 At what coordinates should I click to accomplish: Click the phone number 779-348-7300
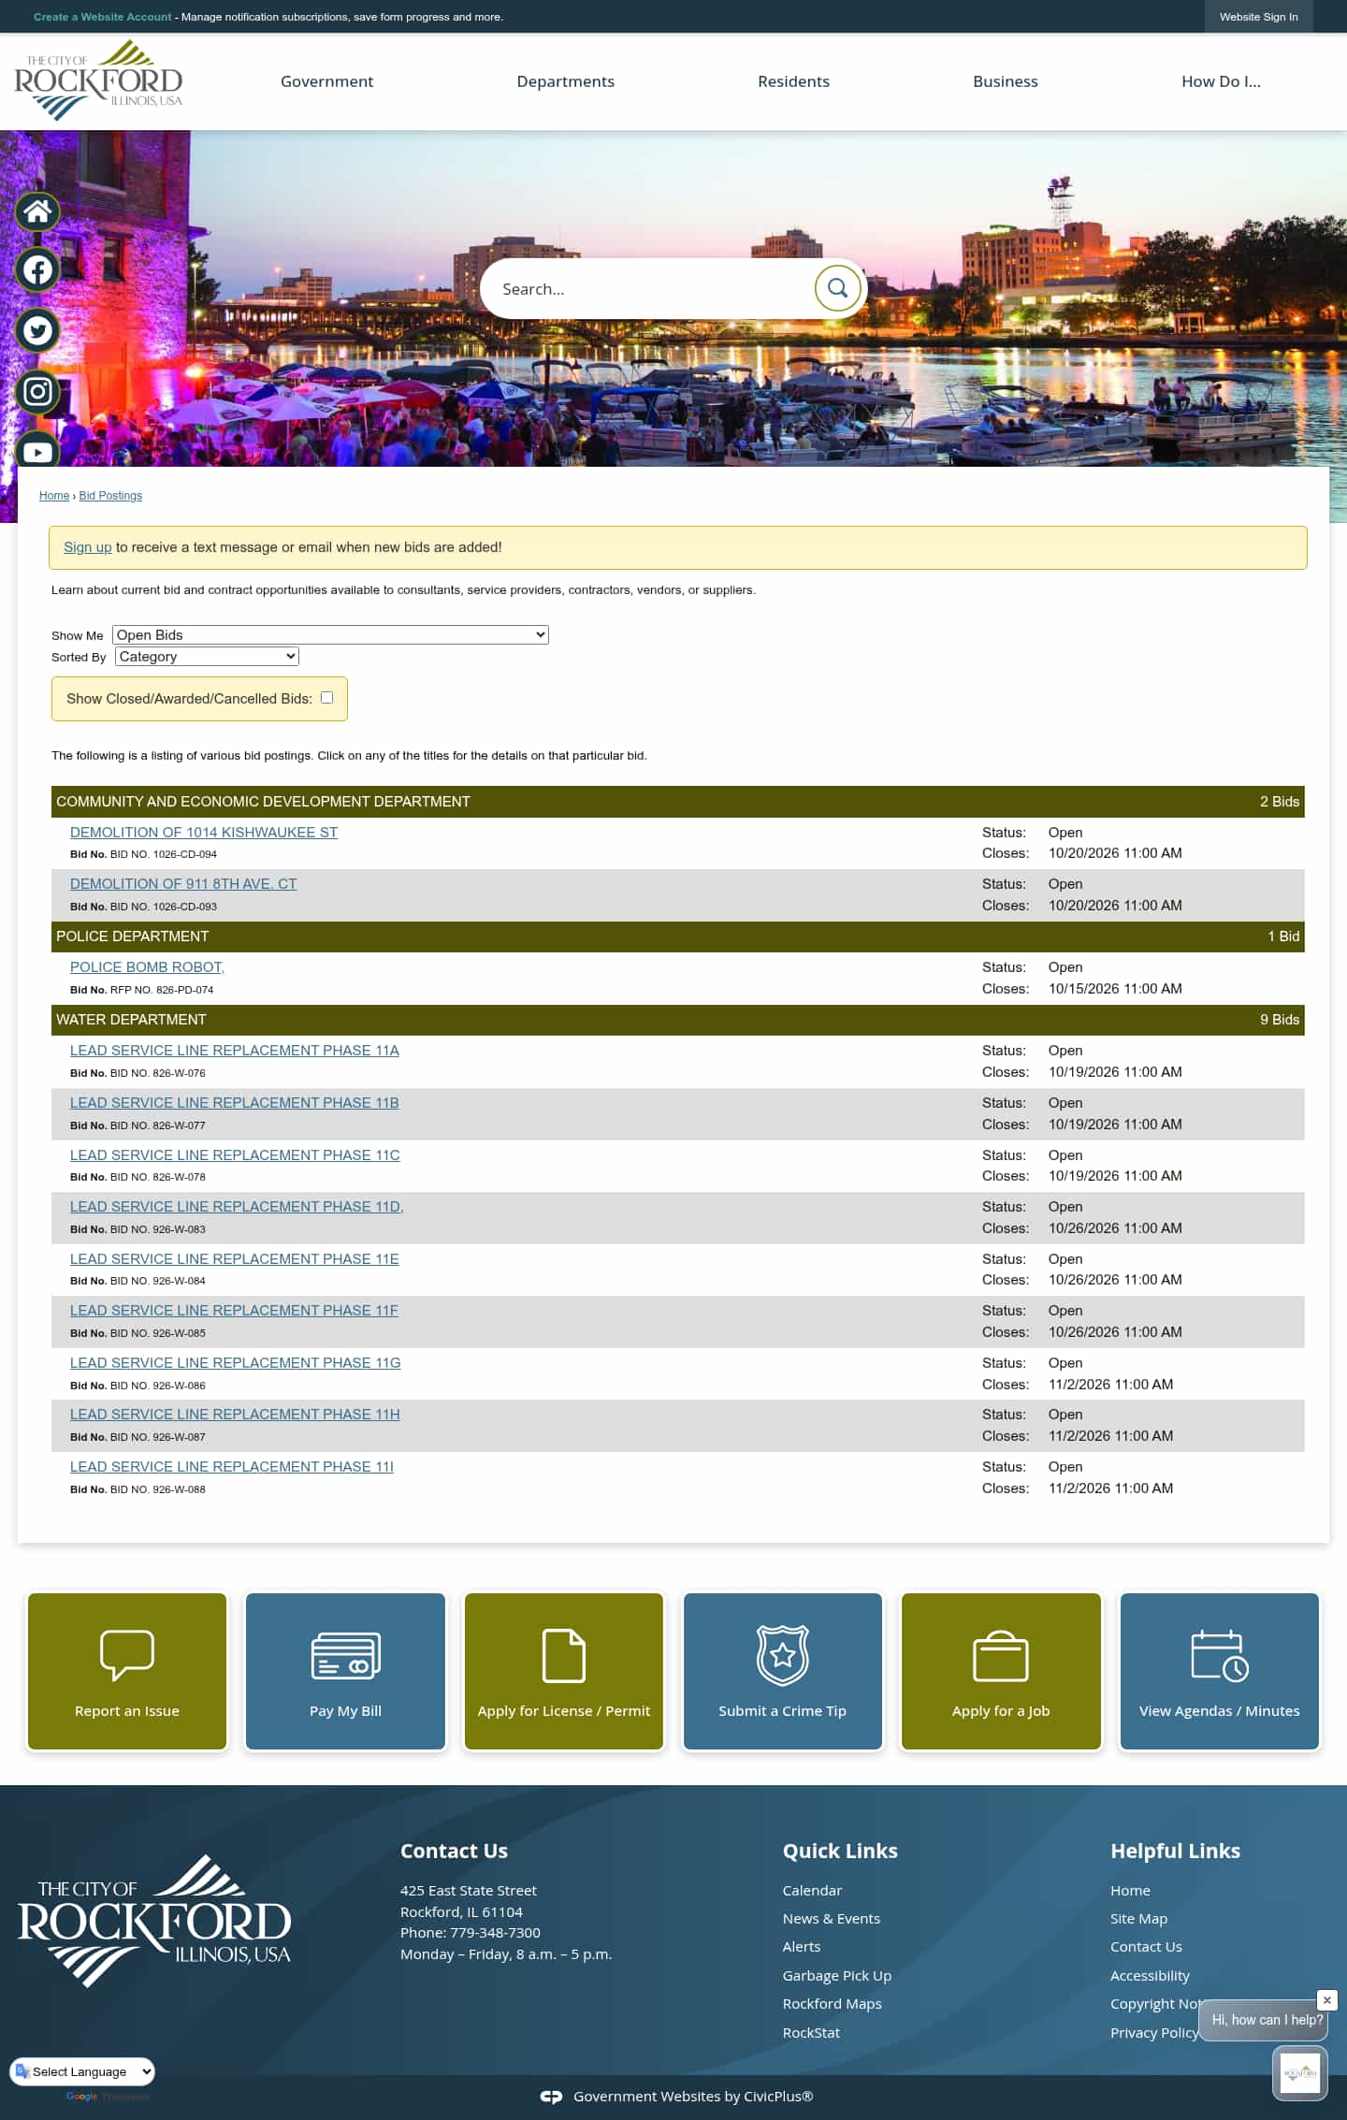(x=495, y=1932)
